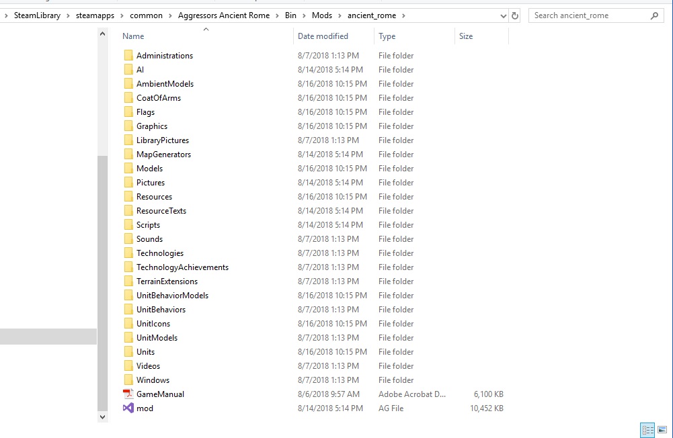The image size is (673, 438).
Task: Click the Units folder icon
Action: pos(128,352)
